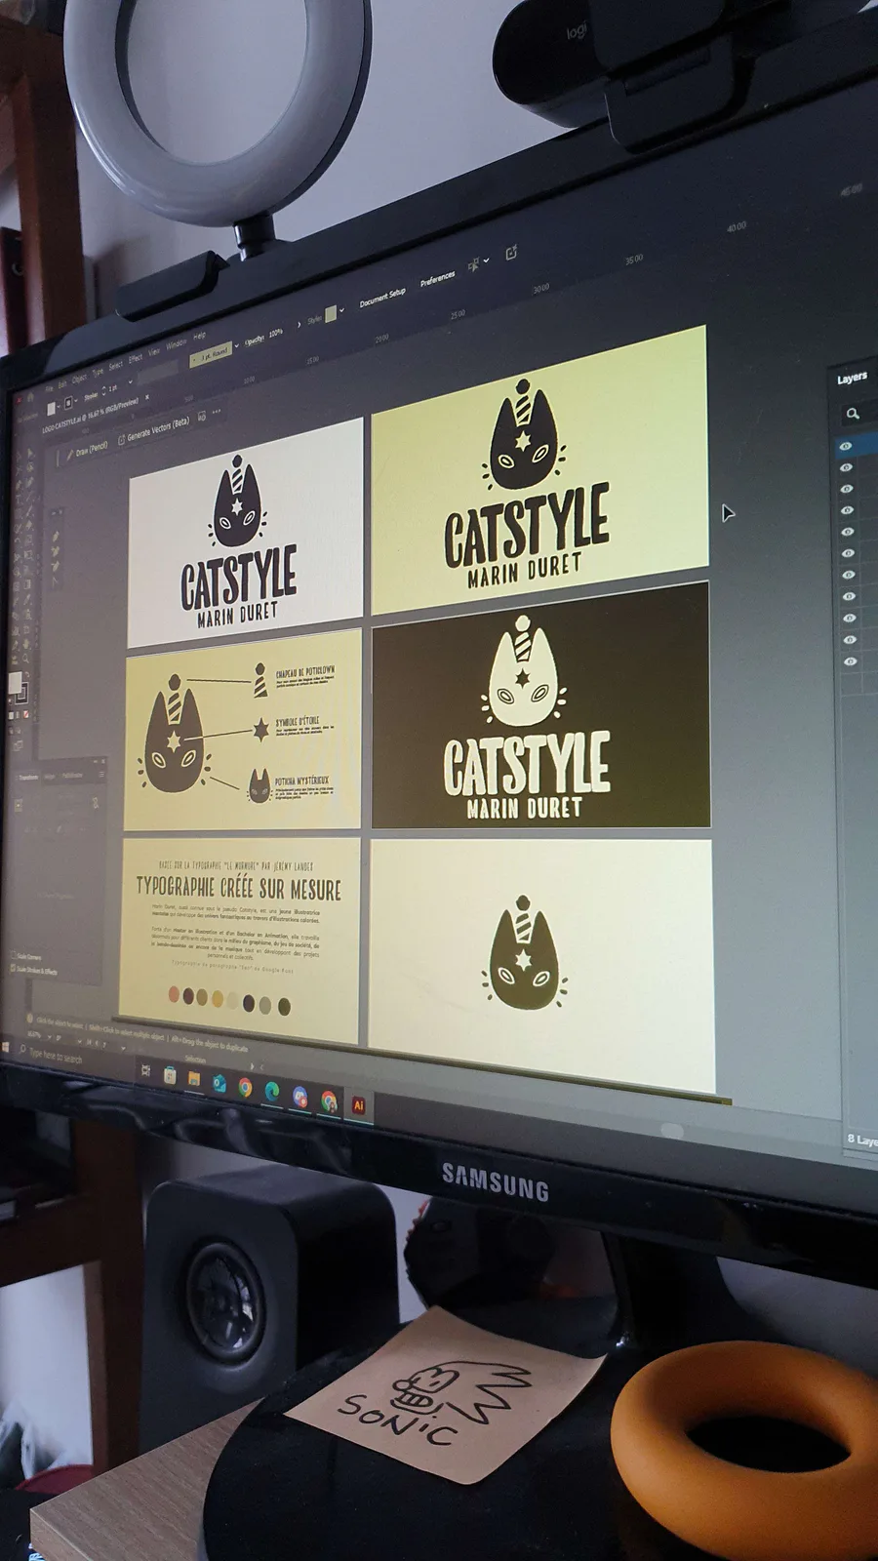
Task: Click the Style swatch in control bar
Action: click(331, 314)
